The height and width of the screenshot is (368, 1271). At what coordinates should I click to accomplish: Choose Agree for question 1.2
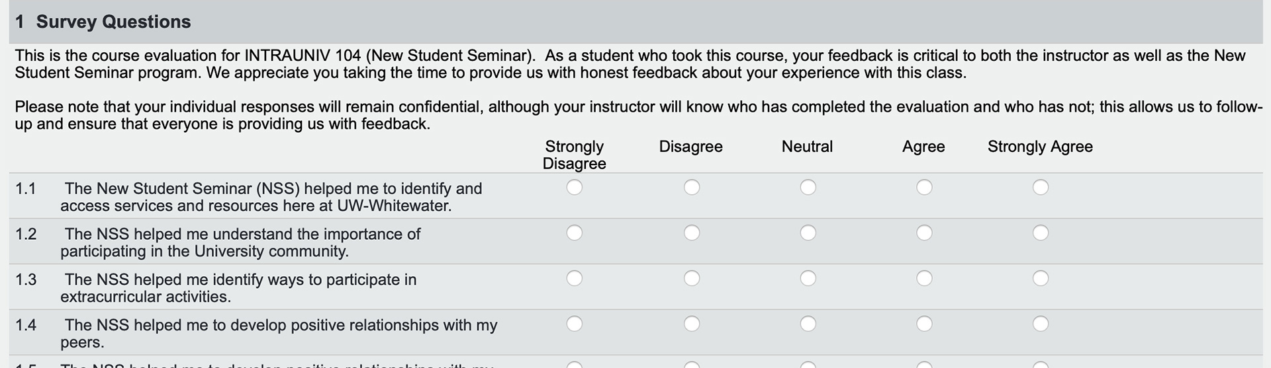click(925, 233)
